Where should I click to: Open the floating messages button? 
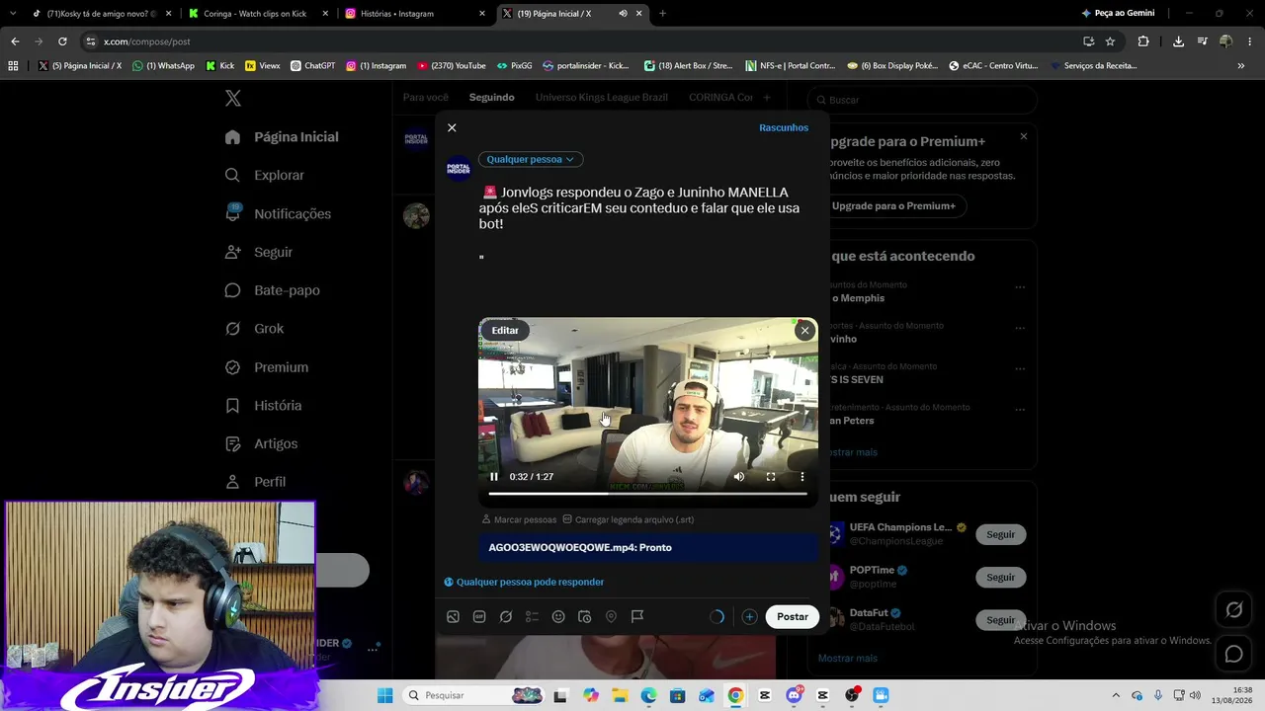[x=1234, y=654]
